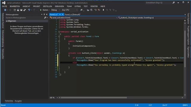Open the PROJEKT menu

point(36,6)
